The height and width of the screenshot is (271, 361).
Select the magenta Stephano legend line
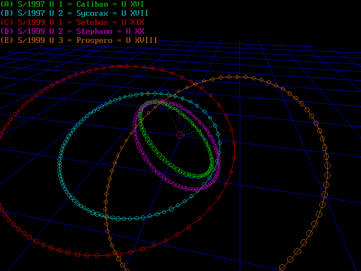pos(72,32)
